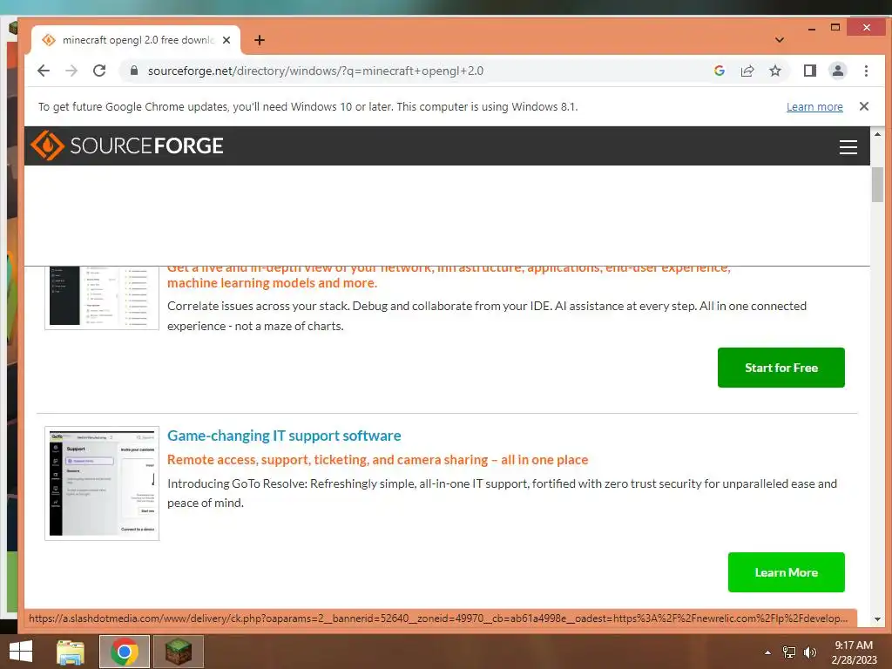Open the Windows Start button
This screenshot has width=892, height=669.
21,652
